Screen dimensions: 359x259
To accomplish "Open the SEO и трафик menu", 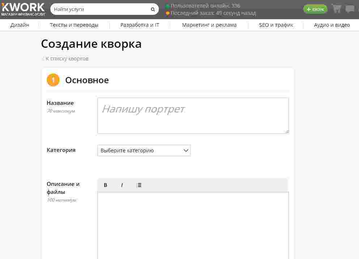I will 276,25.
